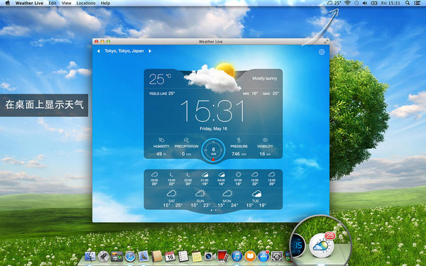Open Safari from the Dock
Screen dimensions: 426x266
point(130,257)
